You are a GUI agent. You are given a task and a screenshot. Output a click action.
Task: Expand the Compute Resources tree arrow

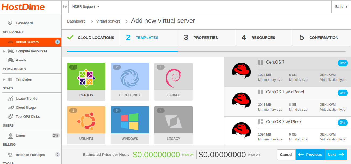(x=4, y=51)
